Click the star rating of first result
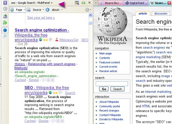The image size is (172, 124). click(x=45, y=40)
